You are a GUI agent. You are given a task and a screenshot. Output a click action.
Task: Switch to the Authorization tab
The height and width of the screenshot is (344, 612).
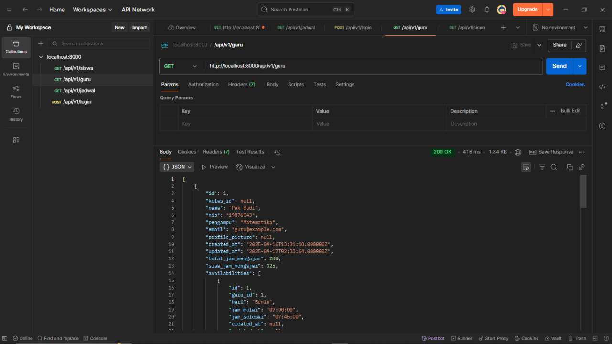coord(203,85)
